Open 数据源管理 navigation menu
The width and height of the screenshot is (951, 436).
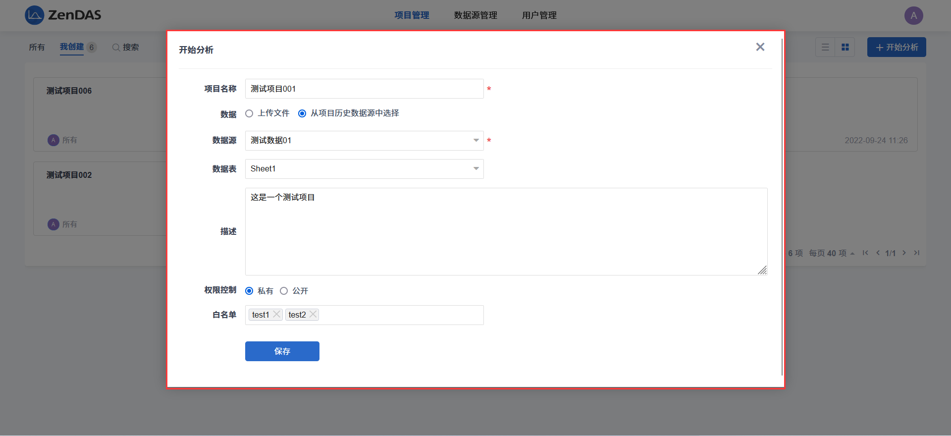475,15
